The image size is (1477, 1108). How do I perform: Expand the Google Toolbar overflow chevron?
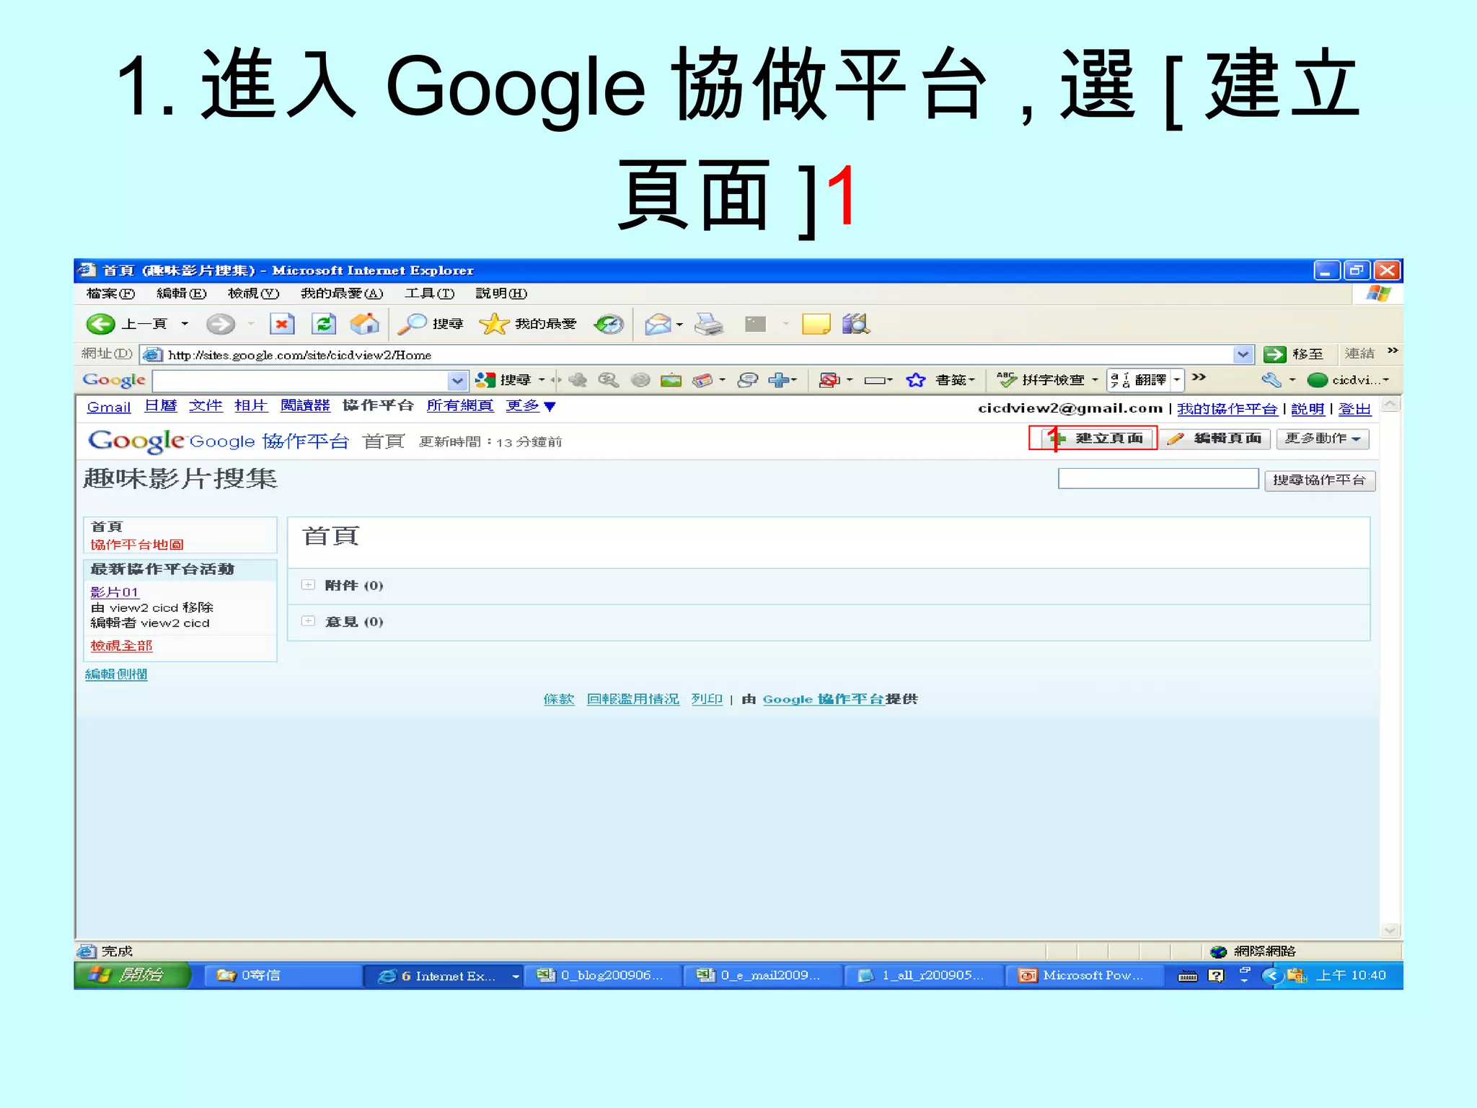click(1199, 377)
